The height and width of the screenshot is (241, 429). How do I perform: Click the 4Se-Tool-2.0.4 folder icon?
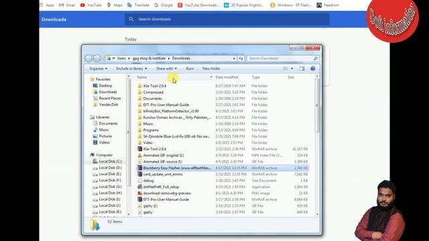coord(140,86)
